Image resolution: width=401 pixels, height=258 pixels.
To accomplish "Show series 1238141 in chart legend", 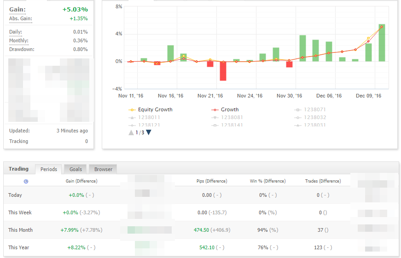I will click(227, 125).
